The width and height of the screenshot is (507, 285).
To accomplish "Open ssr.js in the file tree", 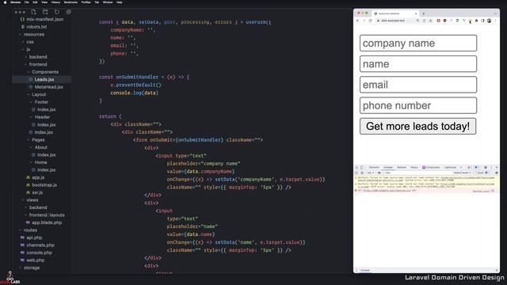I will tap(37, 192).
